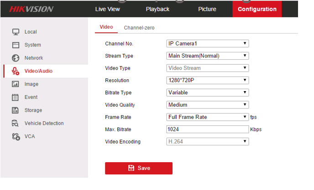The image size is (314, 190).
Task: Click the Image picture icon
Action: point(16,84)
